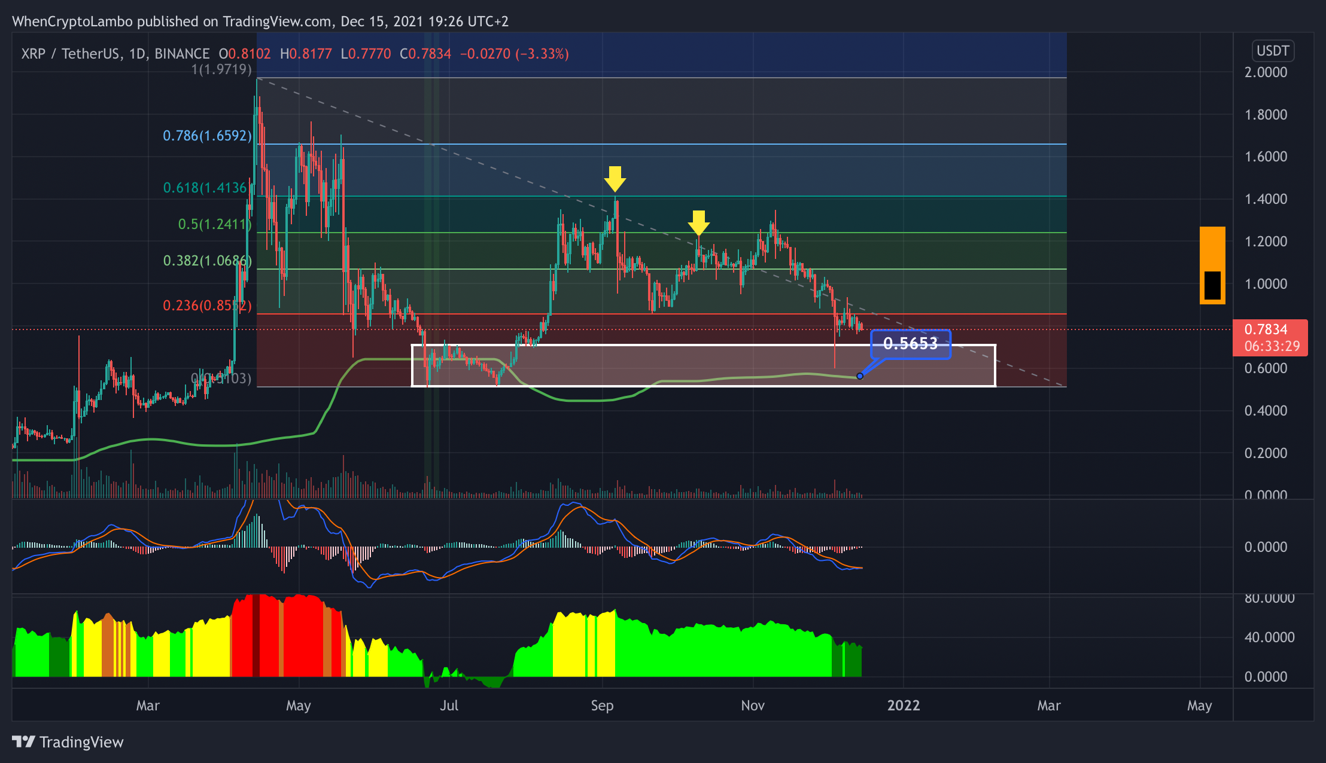This screenshot has width=1326, height=763.
Task: Click the 0.2000 price axis label
Action: click(x=1266, y=453)
